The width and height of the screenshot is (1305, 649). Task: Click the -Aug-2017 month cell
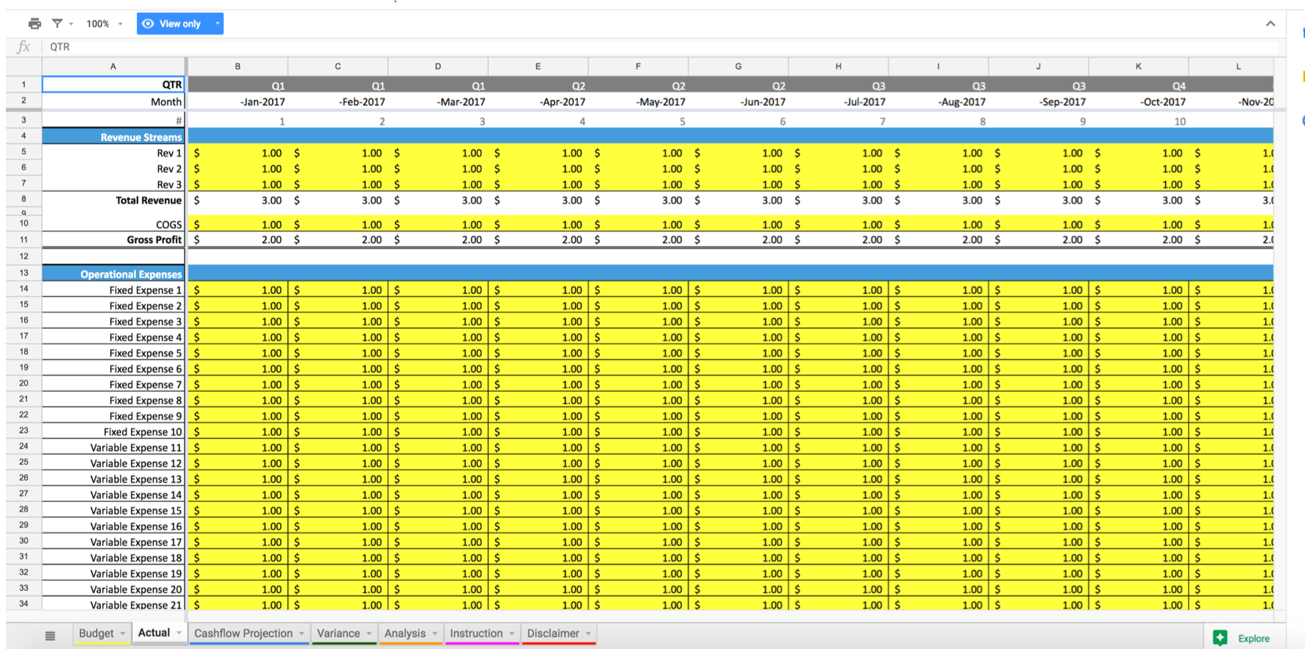(x=938, y=101)
